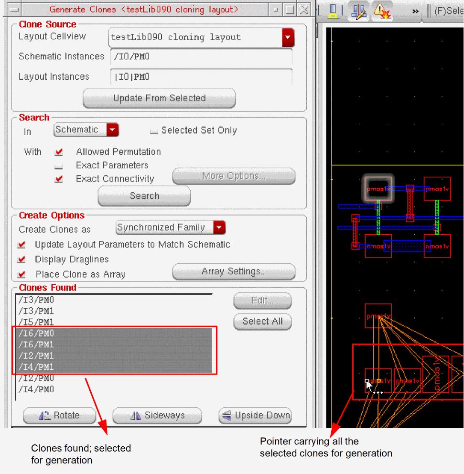Enable the Exact Parameters checkbox
Screen dimensions: 464x474
[x=59, y=166]
